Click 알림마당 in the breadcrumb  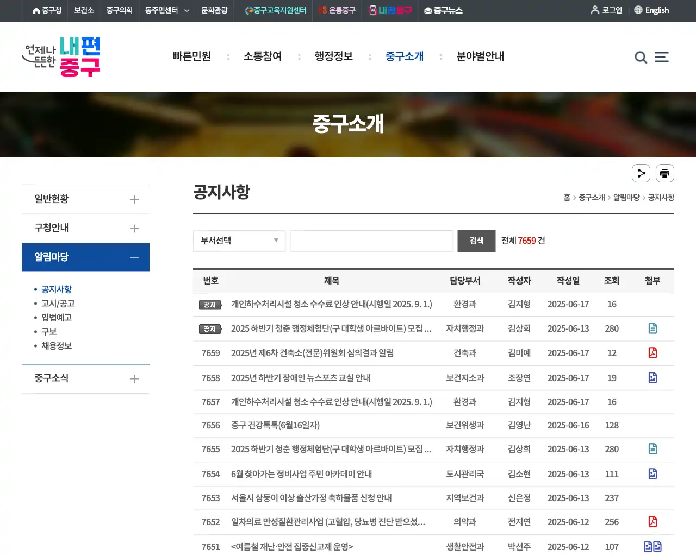pos(626,198)
